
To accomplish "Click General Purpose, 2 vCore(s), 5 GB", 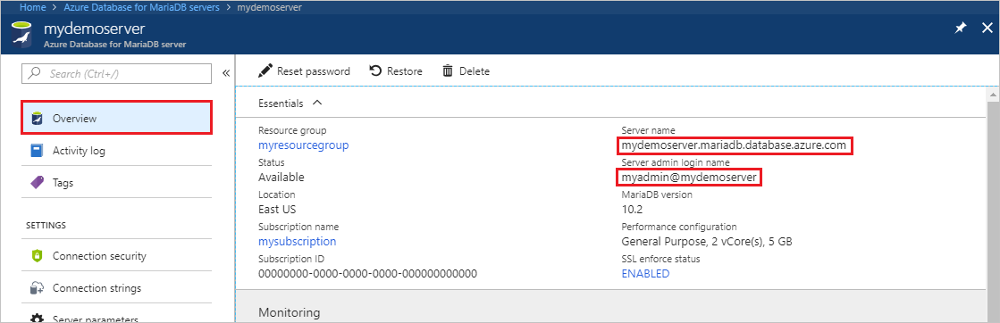I will coord(707,242).
